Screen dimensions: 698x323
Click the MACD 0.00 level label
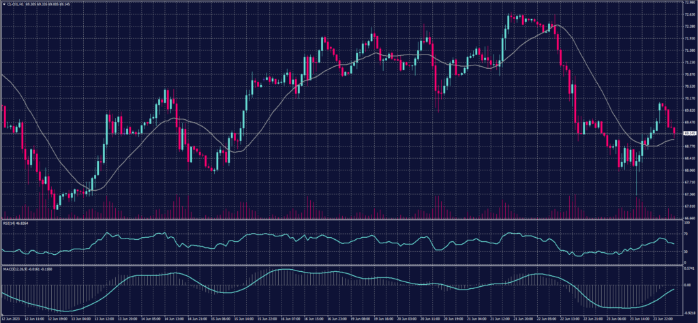687,285
